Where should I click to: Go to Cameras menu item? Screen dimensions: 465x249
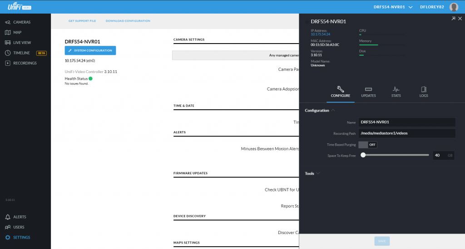point(22,22)
